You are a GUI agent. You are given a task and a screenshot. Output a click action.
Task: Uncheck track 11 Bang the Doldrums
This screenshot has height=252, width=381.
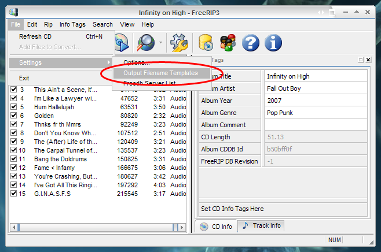coord(14,159)
